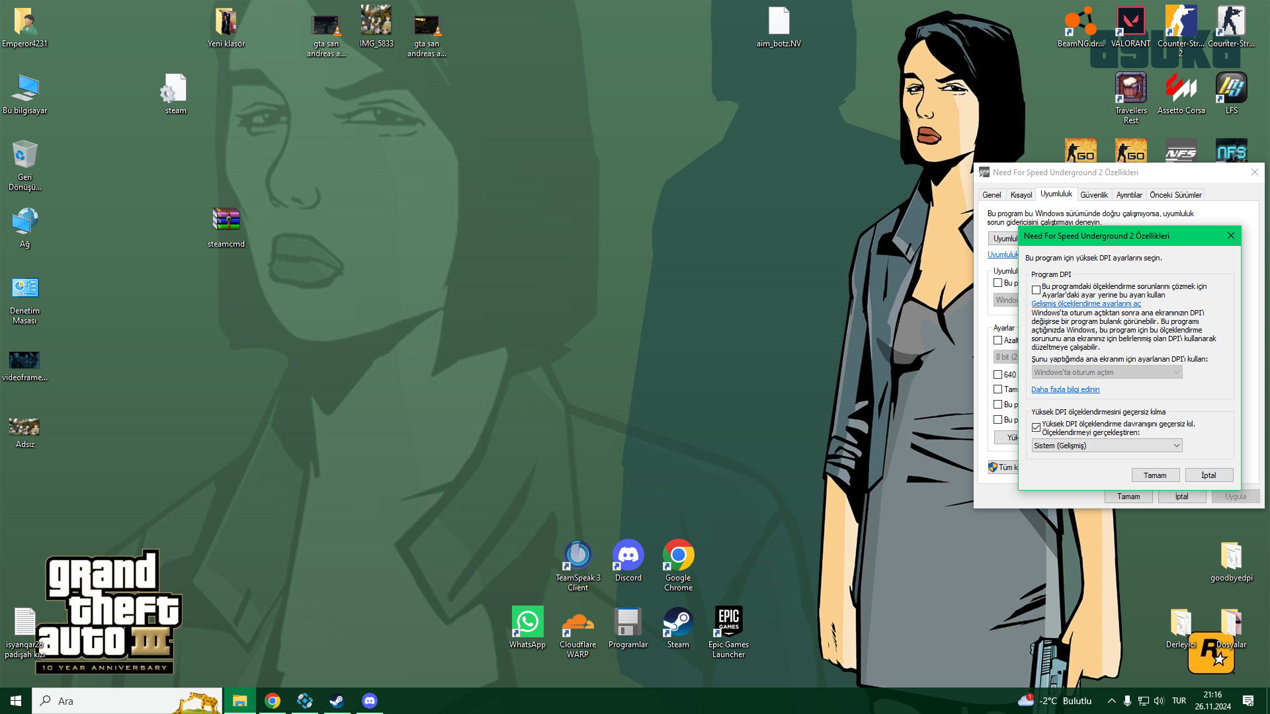Switch to the Güvenlik tab
This screenshot has height=714, width=1270.
point(1093,195)
